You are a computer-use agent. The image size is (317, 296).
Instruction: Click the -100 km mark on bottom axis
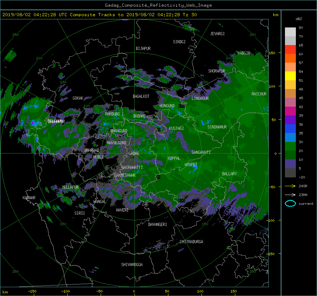(x=66, y=291)
